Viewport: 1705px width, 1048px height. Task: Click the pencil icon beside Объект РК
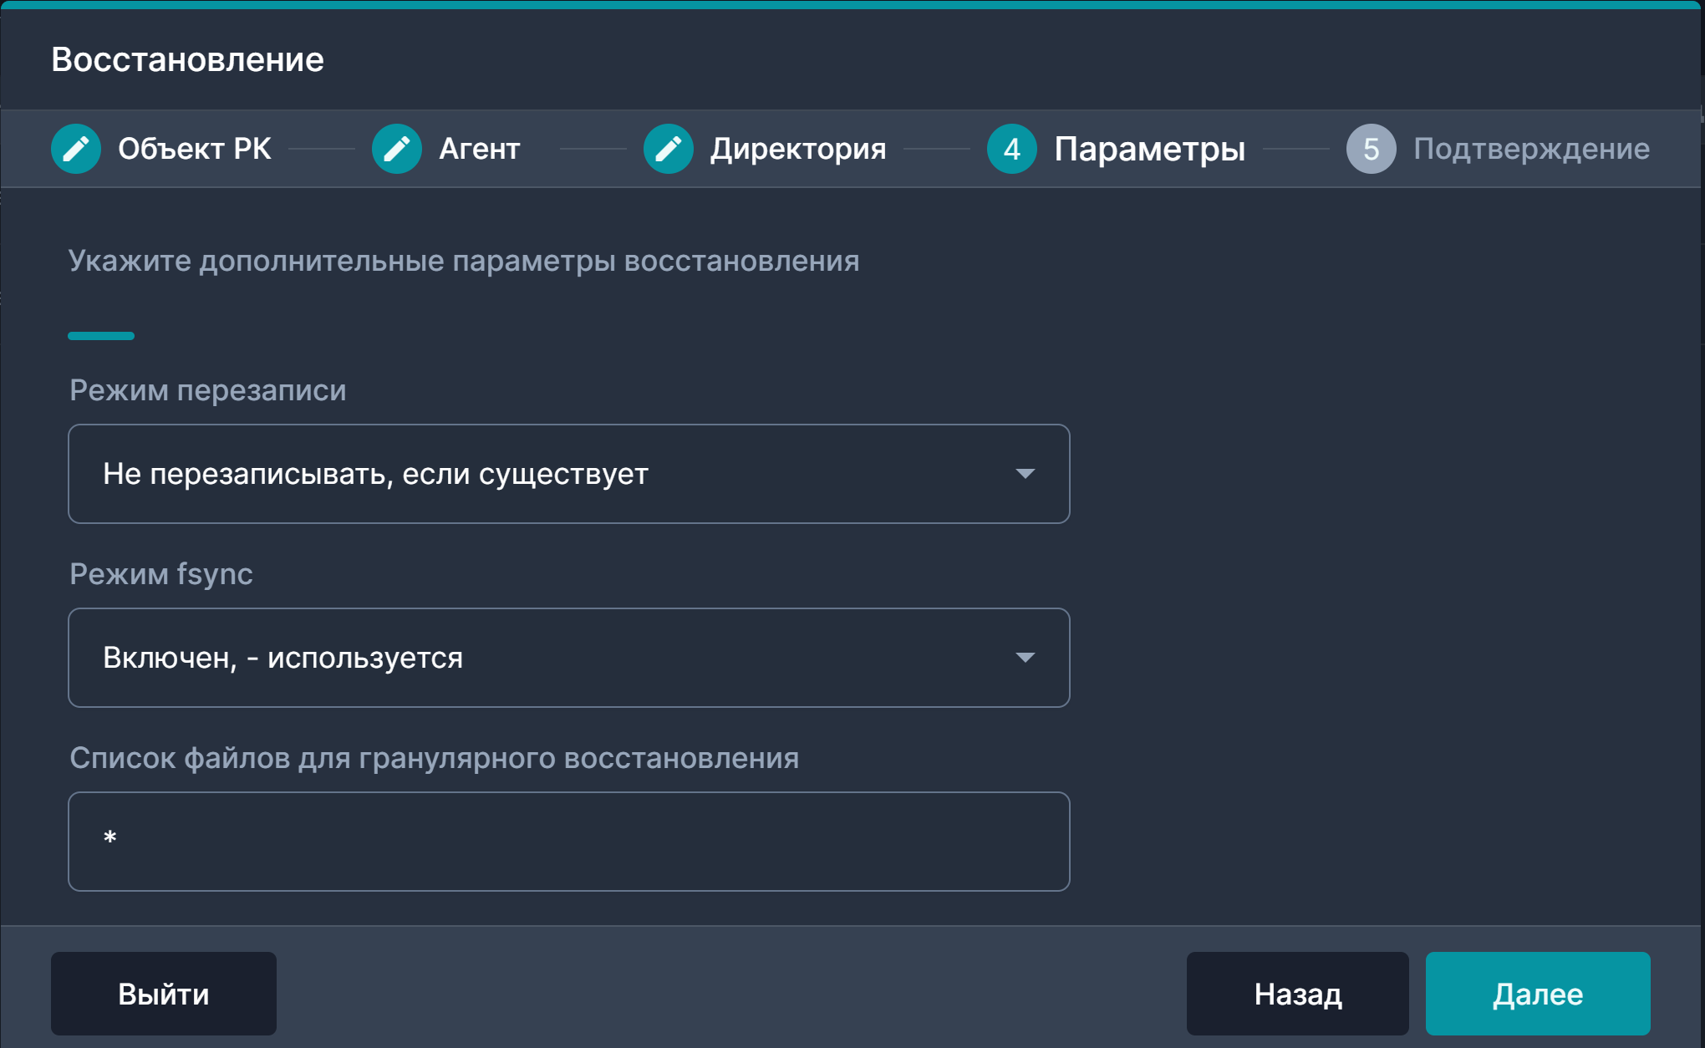tap(76, 149)
